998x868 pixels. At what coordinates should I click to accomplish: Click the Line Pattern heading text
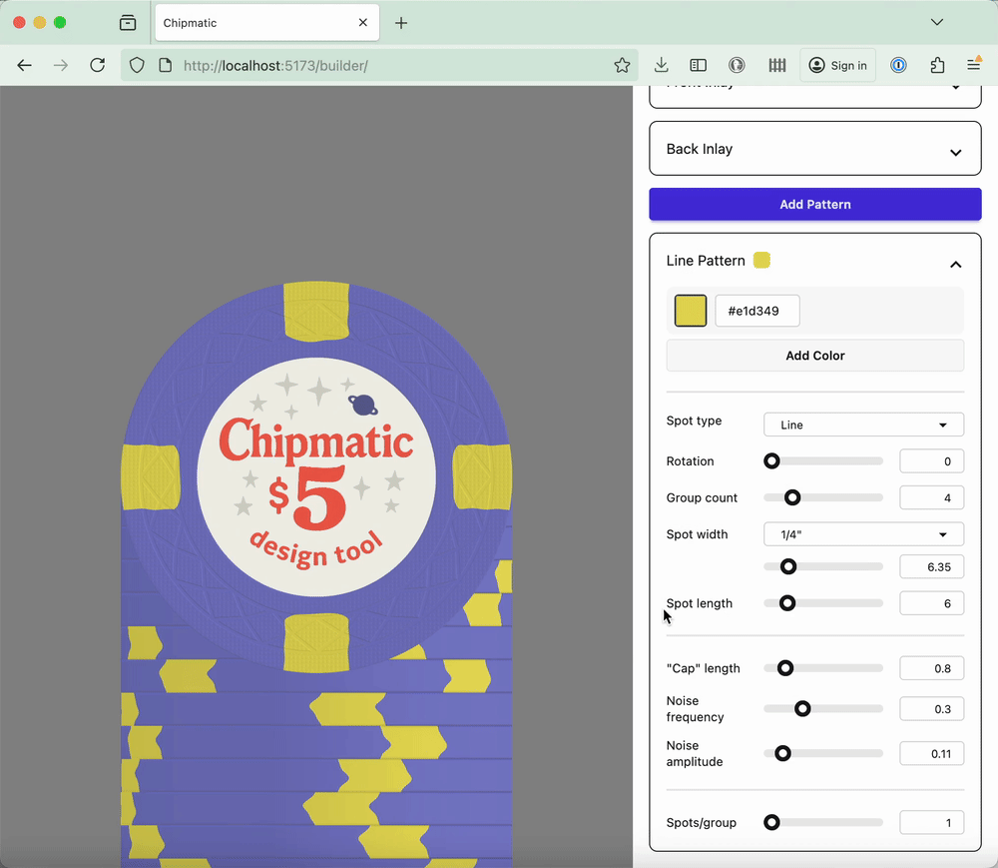[706, 261]
